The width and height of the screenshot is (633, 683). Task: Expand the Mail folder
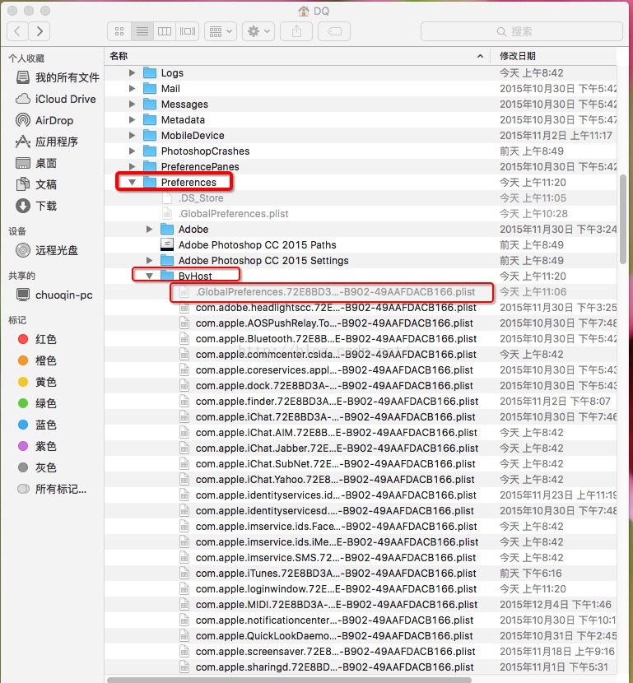tap(132, 88)
